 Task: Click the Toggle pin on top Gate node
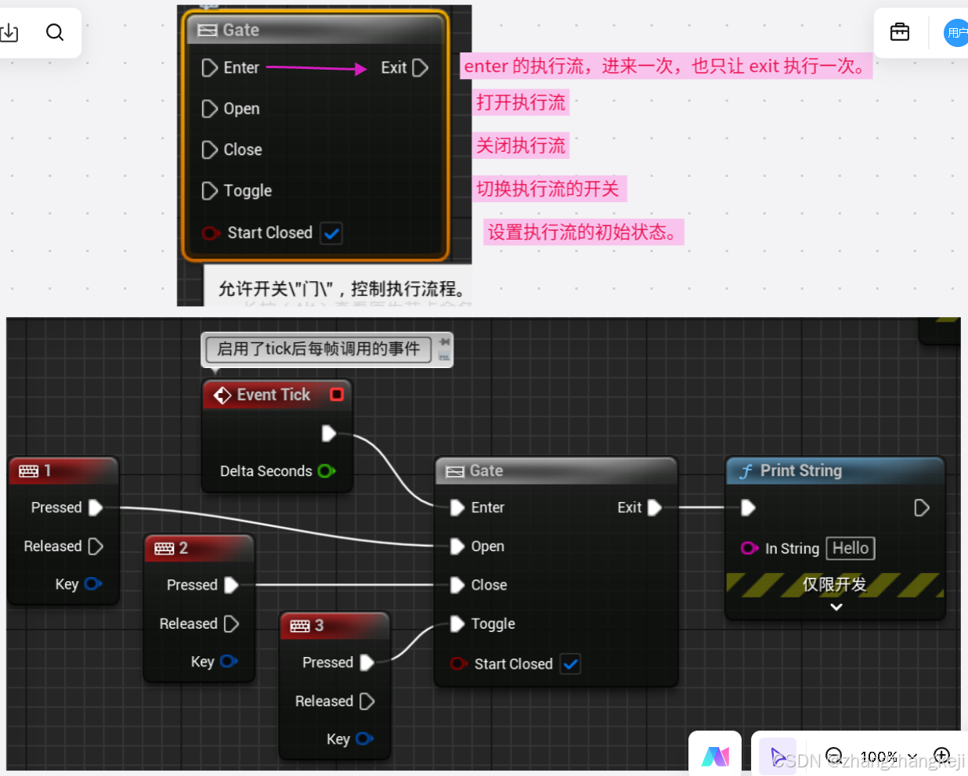tap(209, 190)
